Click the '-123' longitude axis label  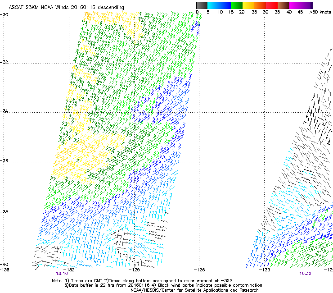[x=265, y=270]
